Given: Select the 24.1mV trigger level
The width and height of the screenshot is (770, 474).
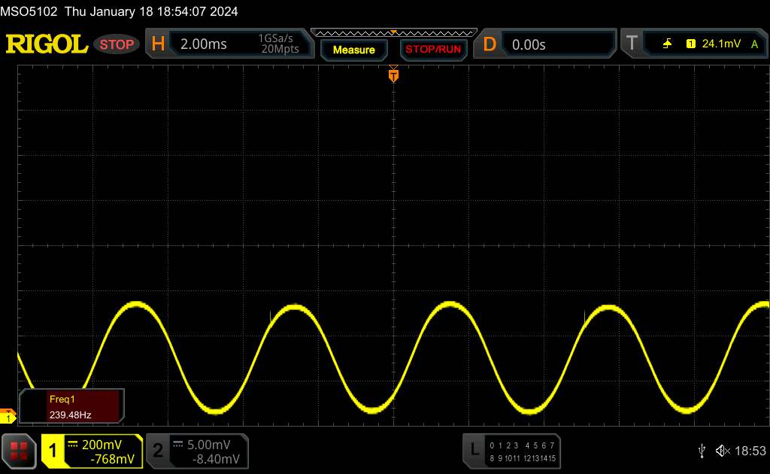Looking at the screenshot, I should [721, 44].
